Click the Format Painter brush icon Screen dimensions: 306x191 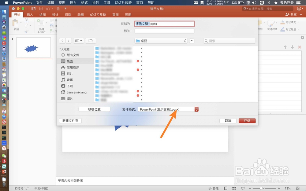coord(27,31)
